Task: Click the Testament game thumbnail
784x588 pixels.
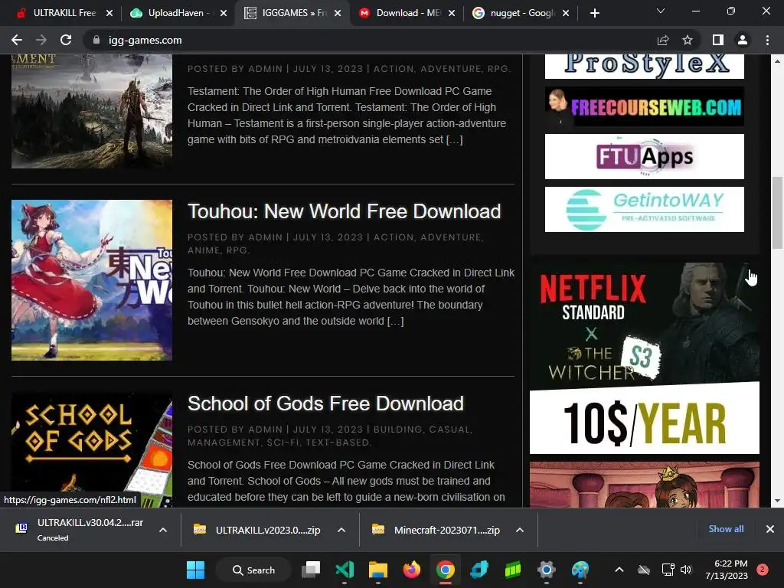Action: (x=92, y=111)
